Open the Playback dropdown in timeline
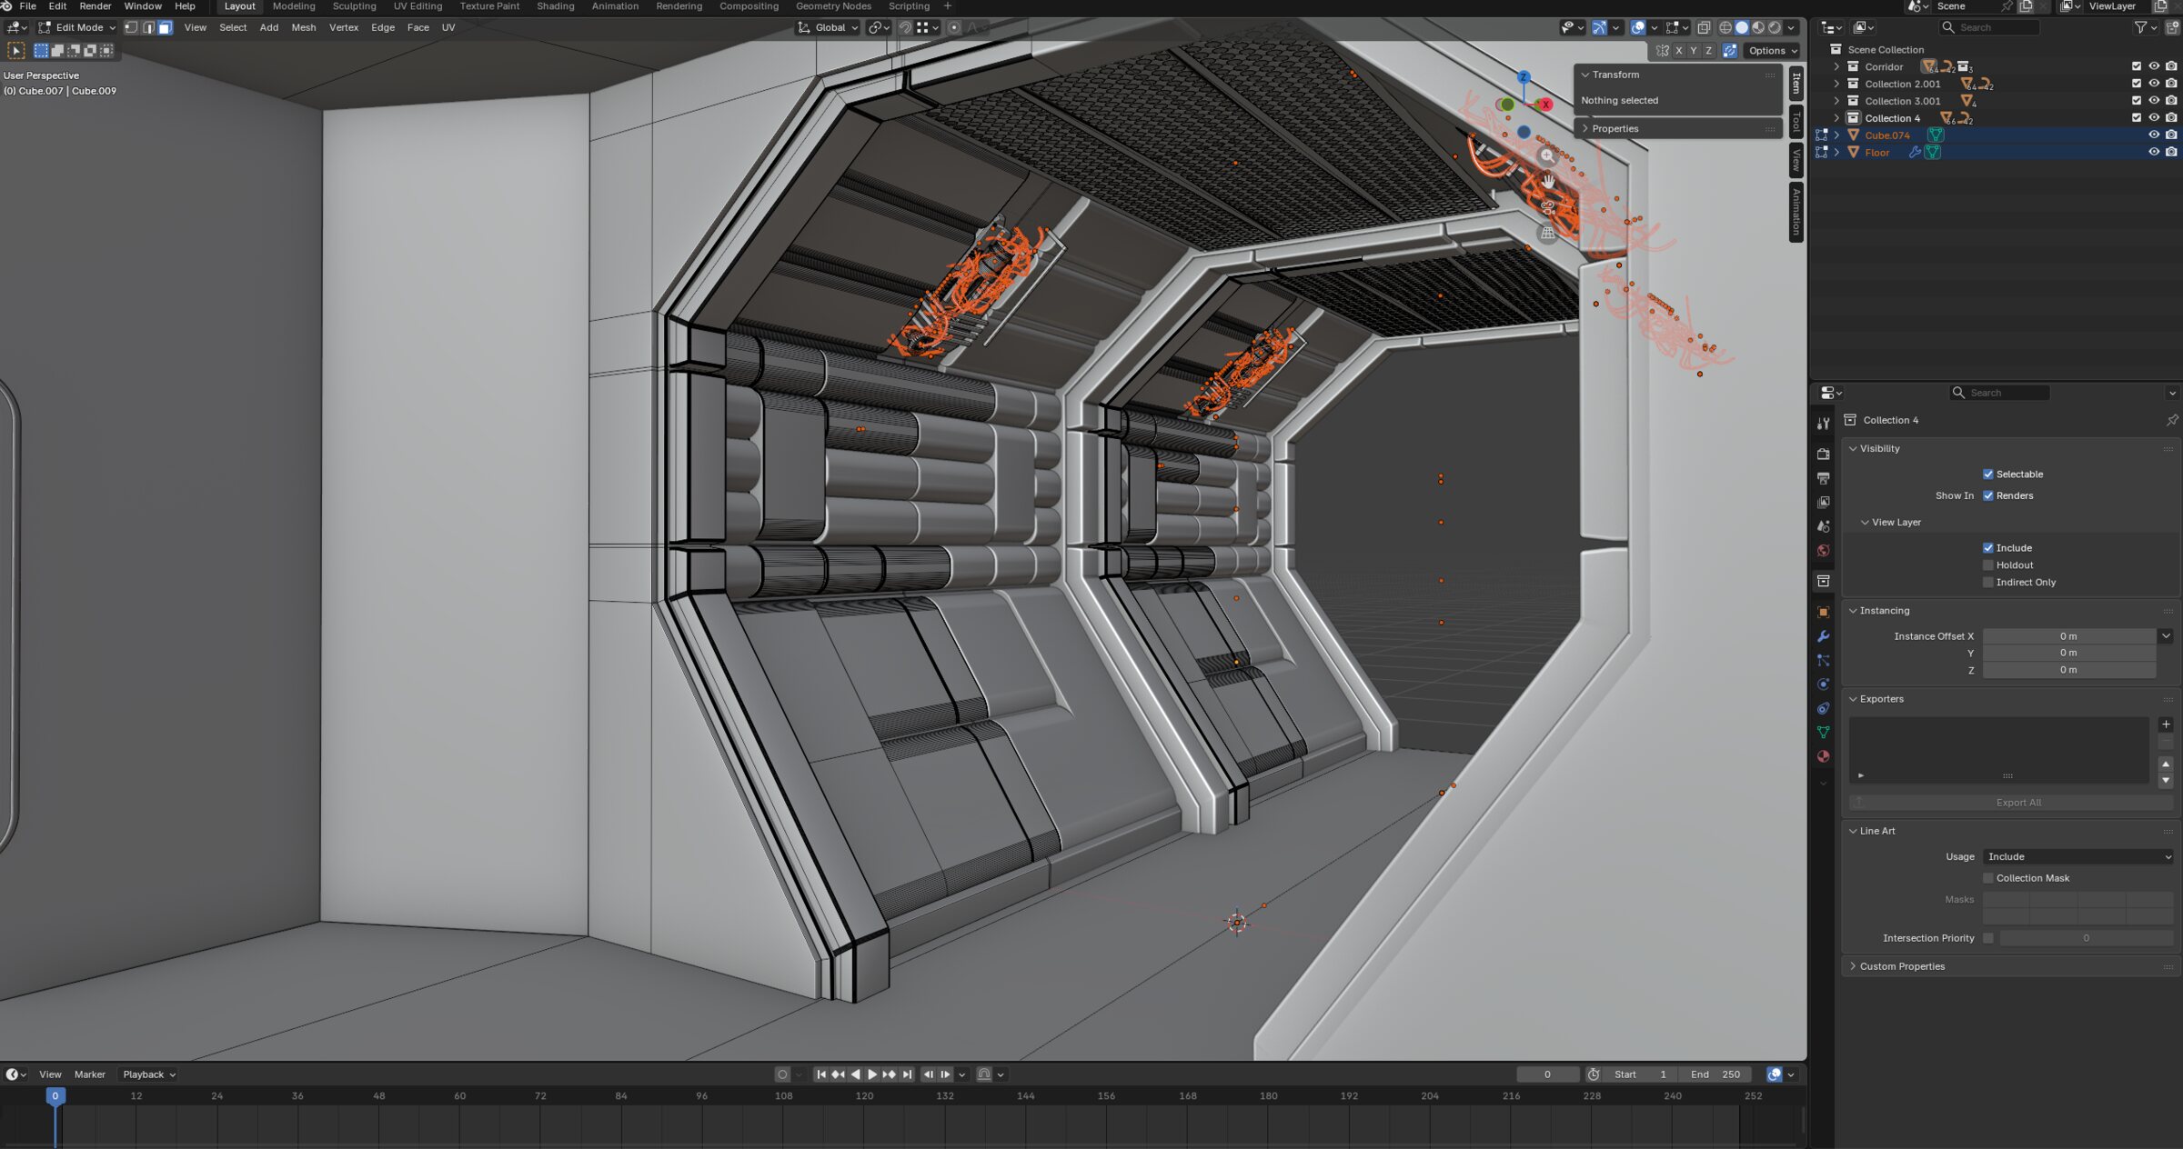2183x1149 pixels. [149, 1074]
